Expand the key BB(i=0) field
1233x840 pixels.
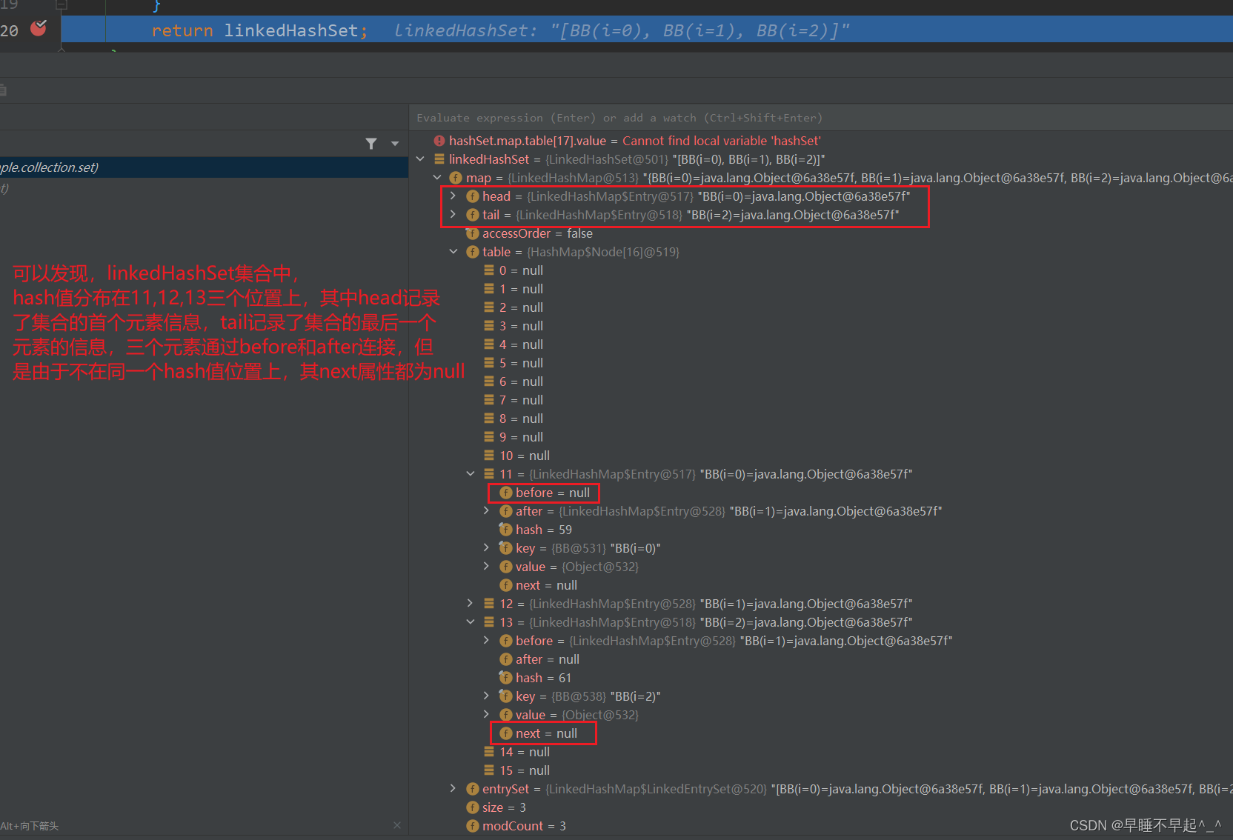coord(486,548)
